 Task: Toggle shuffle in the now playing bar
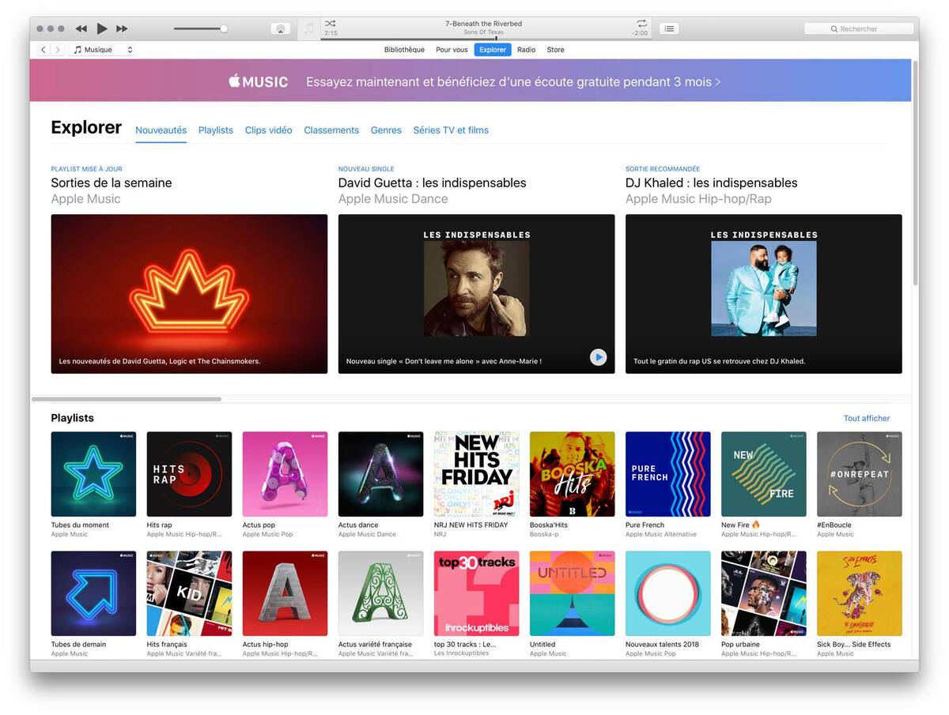click(331, 24)
